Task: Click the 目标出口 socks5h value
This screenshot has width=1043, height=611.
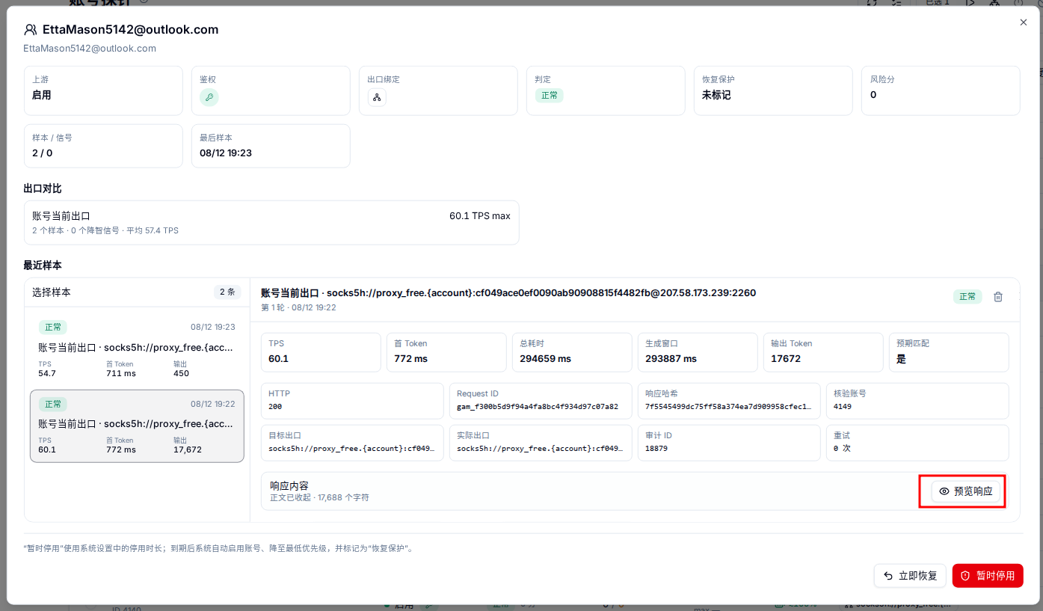Action: (352, 449)
